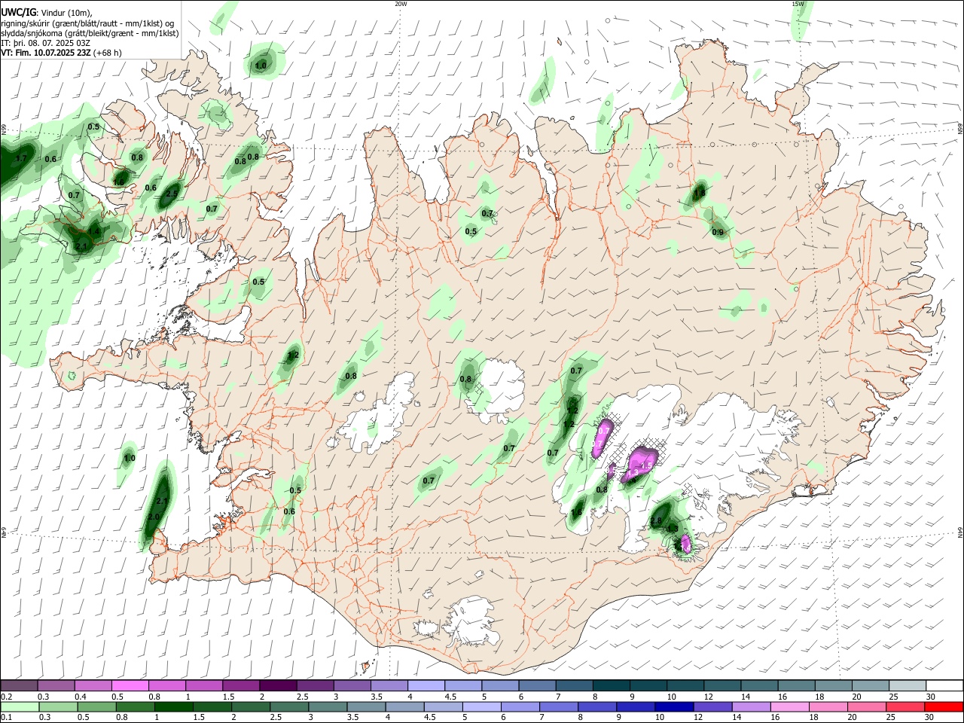Click the 'UWC/IG: Vindur (10m),' title line

point(47,12)
